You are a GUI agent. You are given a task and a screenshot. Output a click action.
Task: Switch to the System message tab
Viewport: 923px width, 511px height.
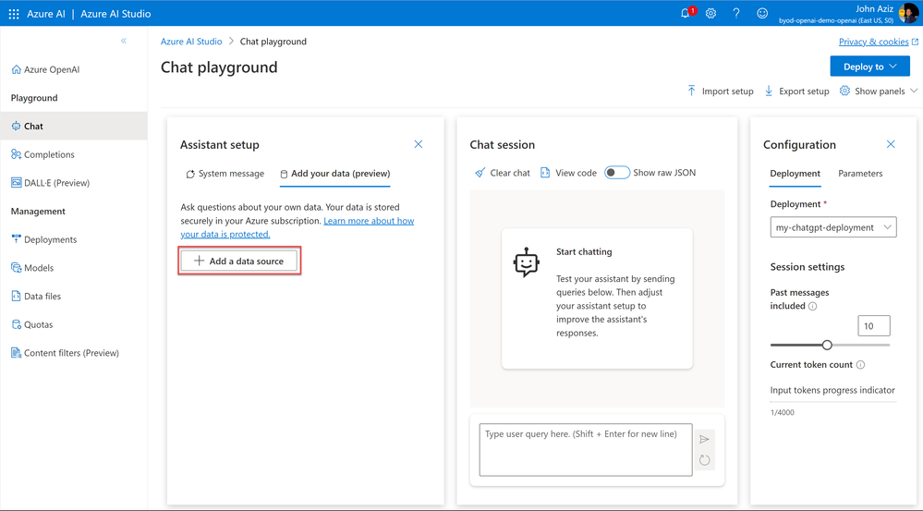coord(225,174)
